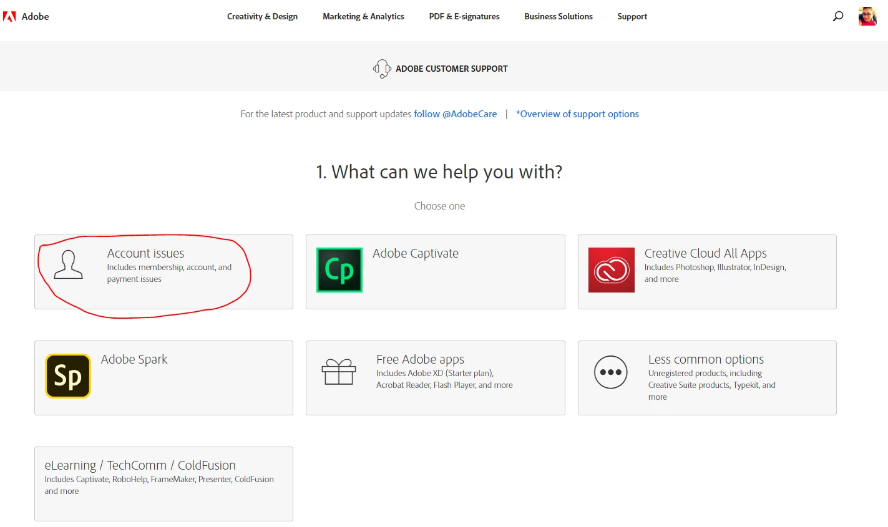This screenshot has height=527, width=888.
Task: Click the three-dots circle icon
Action: (x=611, y=372)
